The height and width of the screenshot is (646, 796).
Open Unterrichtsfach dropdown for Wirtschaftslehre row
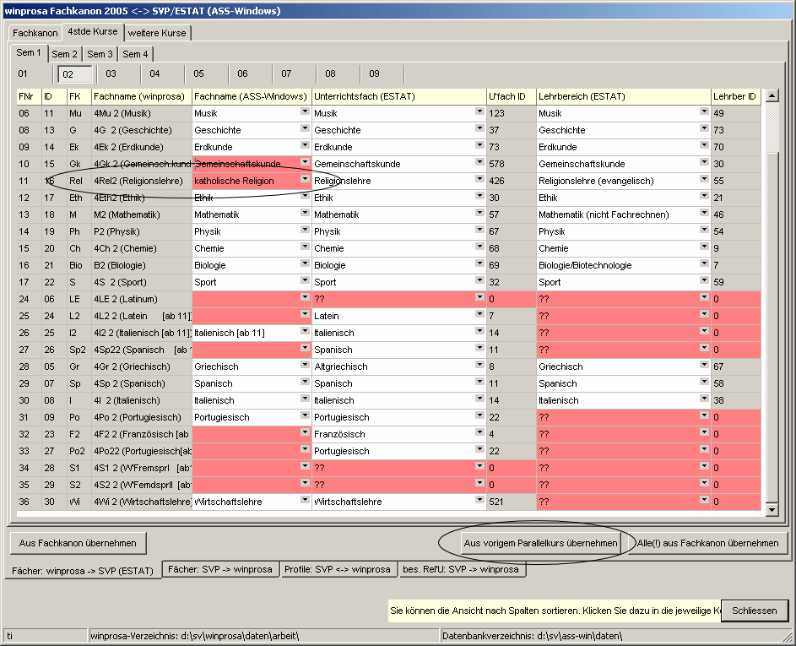point(479,501)
